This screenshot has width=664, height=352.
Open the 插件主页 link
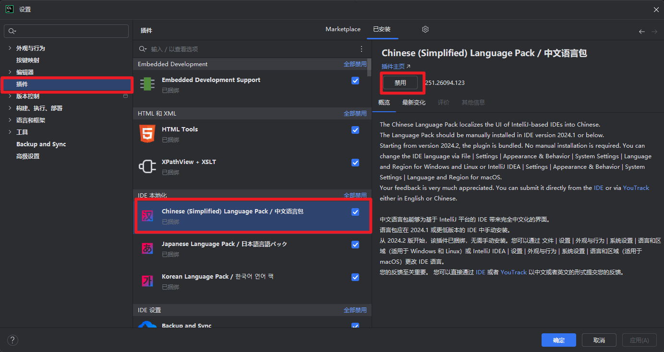pyautogui.click(x=396, y=66)
